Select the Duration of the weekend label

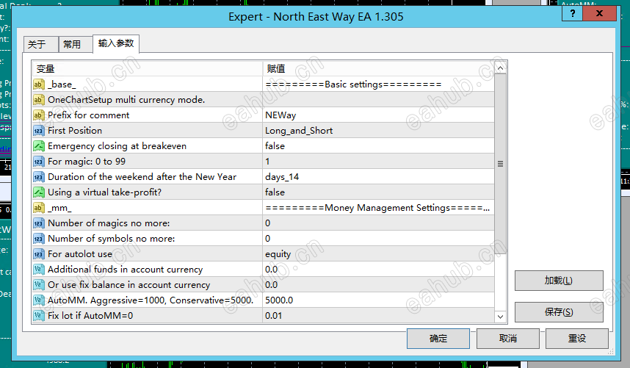click(x=142, y=177)
